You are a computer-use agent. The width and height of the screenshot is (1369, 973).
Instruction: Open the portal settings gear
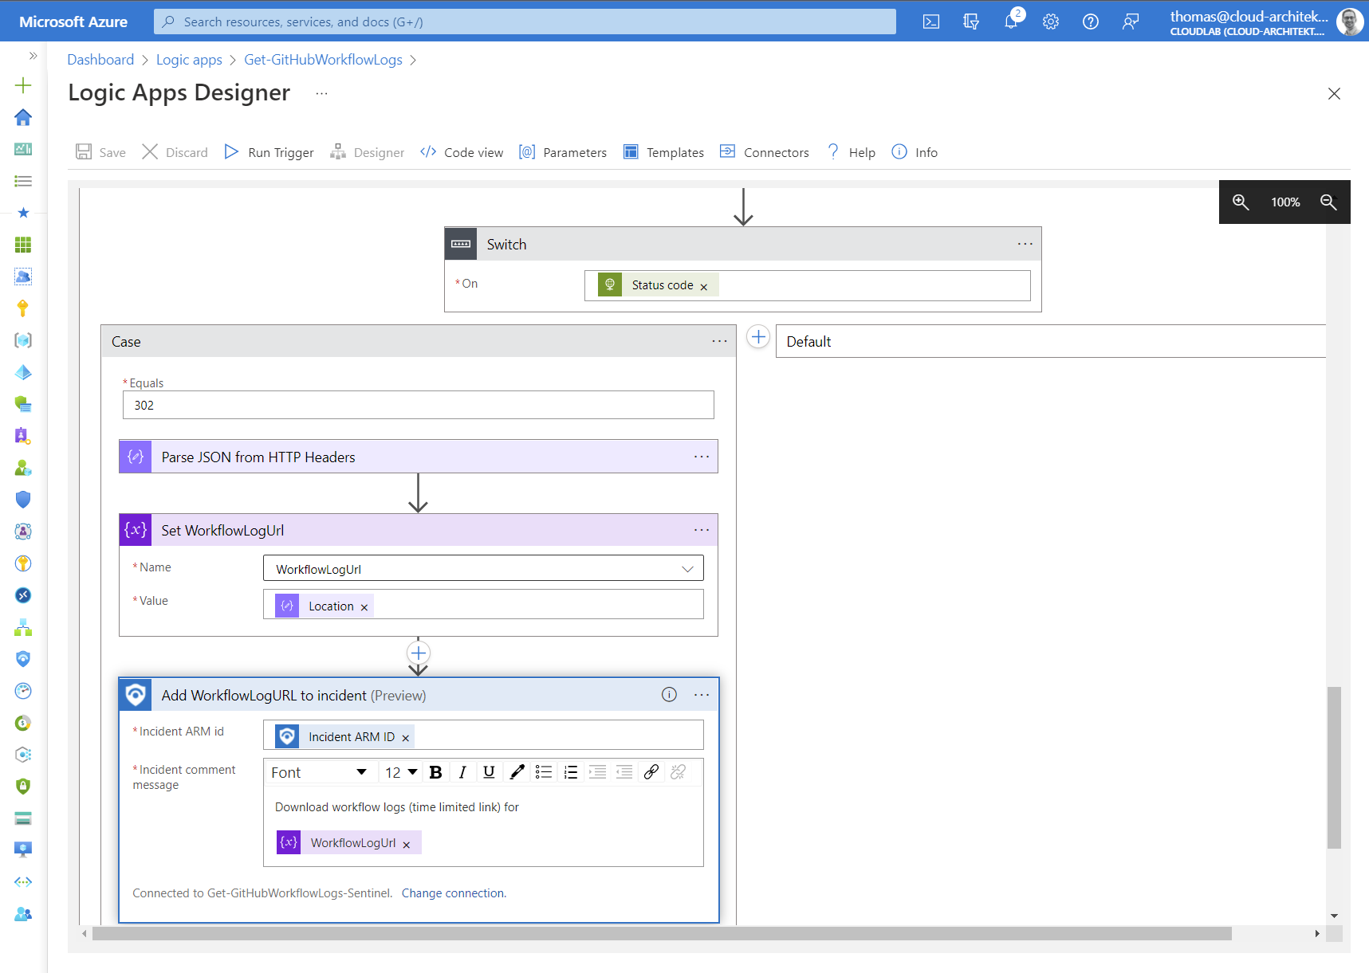1051,22
